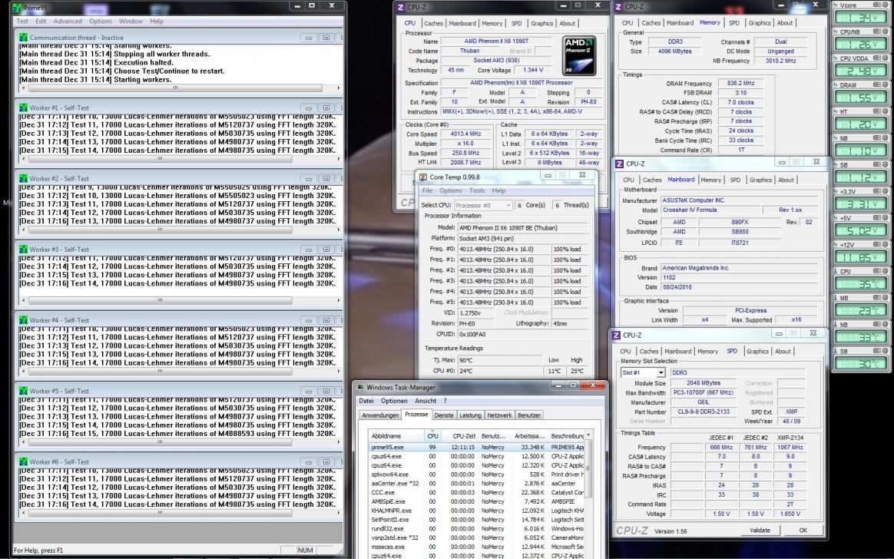Screen dimensions: 894x559
Task: Click the Tj. Max 90°C field in Core Temp
Action: [x=498, y=360]
